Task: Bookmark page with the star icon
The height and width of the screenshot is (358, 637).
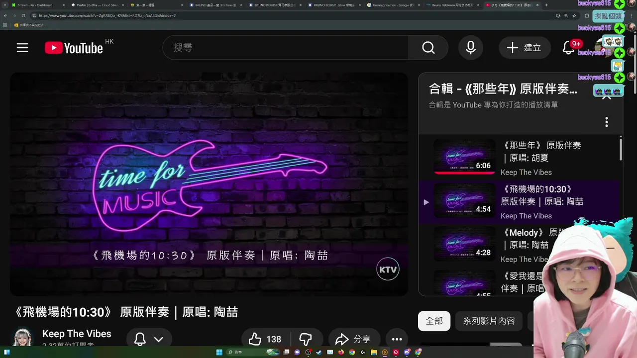Action: coord(574,15)
